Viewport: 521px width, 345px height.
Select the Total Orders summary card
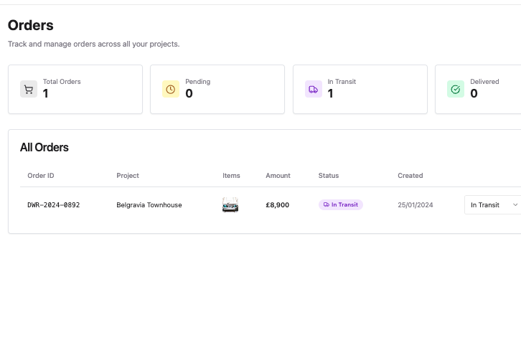[x=75, y=90]
